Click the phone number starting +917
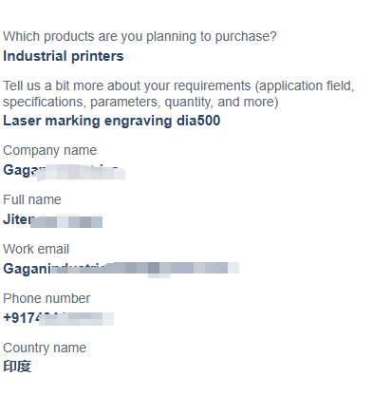Viewport: 391px width, 396px height. point(59,318)
